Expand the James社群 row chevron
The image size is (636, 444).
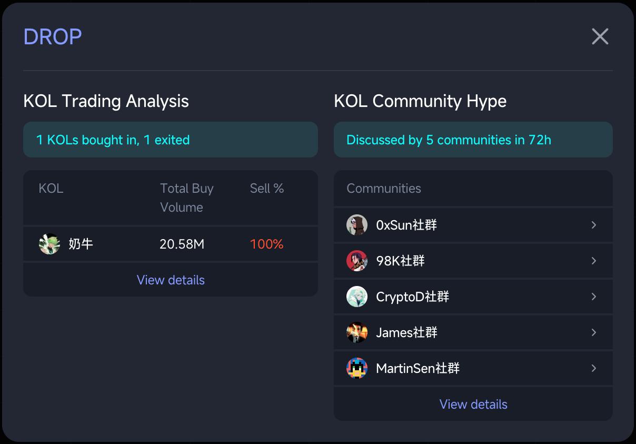coord(593,332)
